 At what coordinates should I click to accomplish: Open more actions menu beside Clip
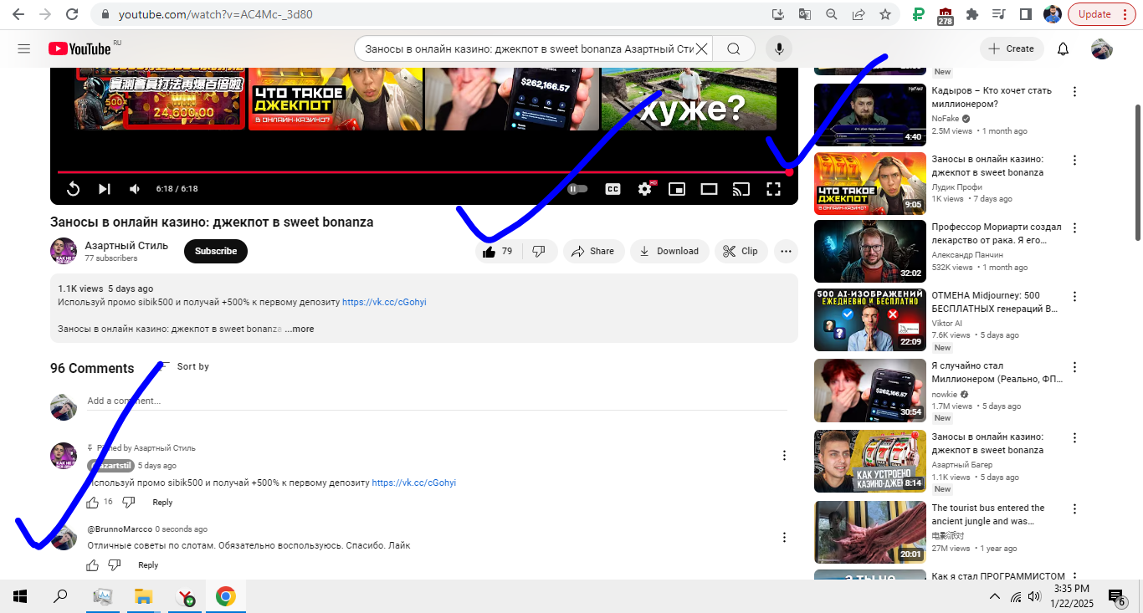pos(785,251)
